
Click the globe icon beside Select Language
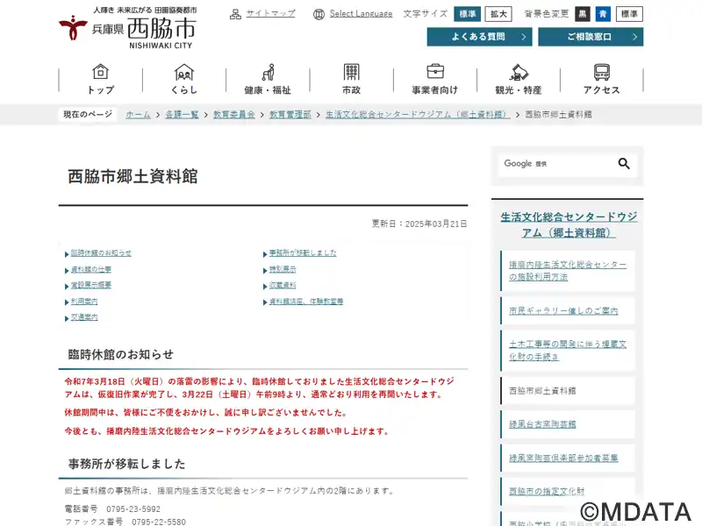click(x=319, y=14)
